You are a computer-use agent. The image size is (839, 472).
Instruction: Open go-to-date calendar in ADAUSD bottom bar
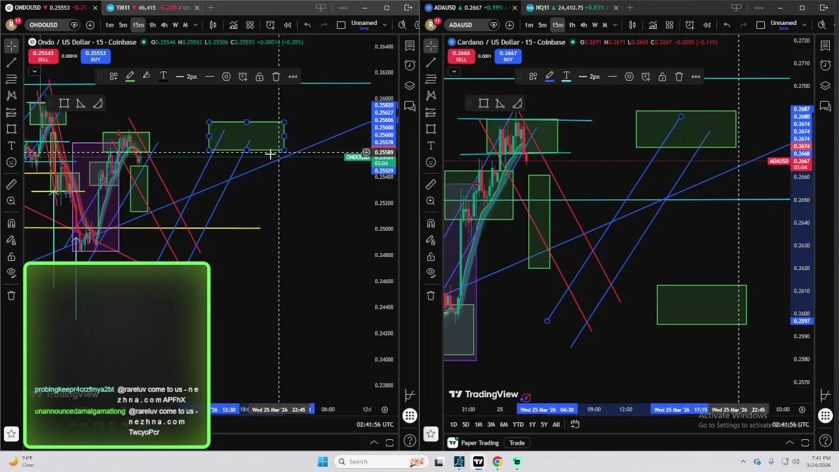tap(575, 425)
